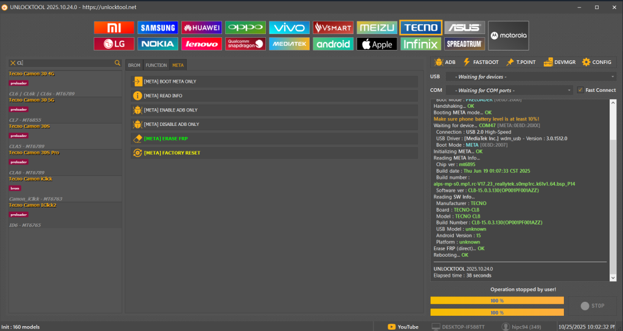This screenshot has height=331, width=623.
Task: Toggle the Fast Connect checkbox
Action: pyautogui.click(x=580, y=90)
